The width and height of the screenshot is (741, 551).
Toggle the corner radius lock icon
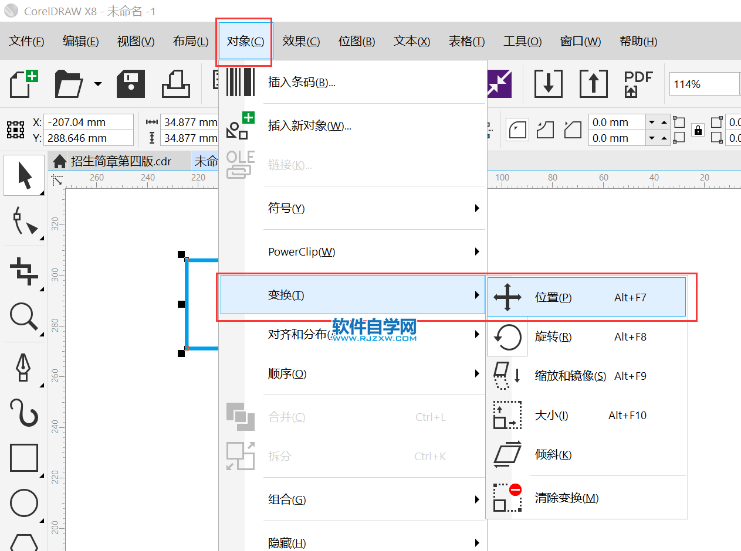click(698, 130)
